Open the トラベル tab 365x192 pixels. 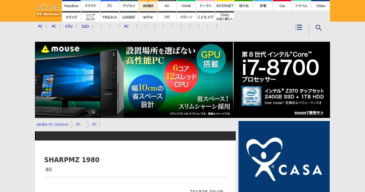point(301,6)
